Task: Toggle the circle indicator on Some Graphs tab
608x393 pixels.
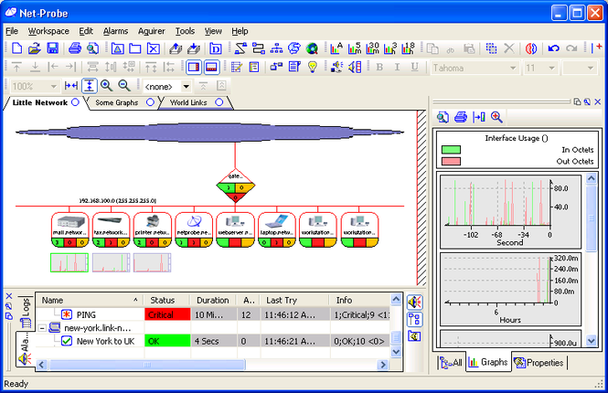Action: pos(150,103)
